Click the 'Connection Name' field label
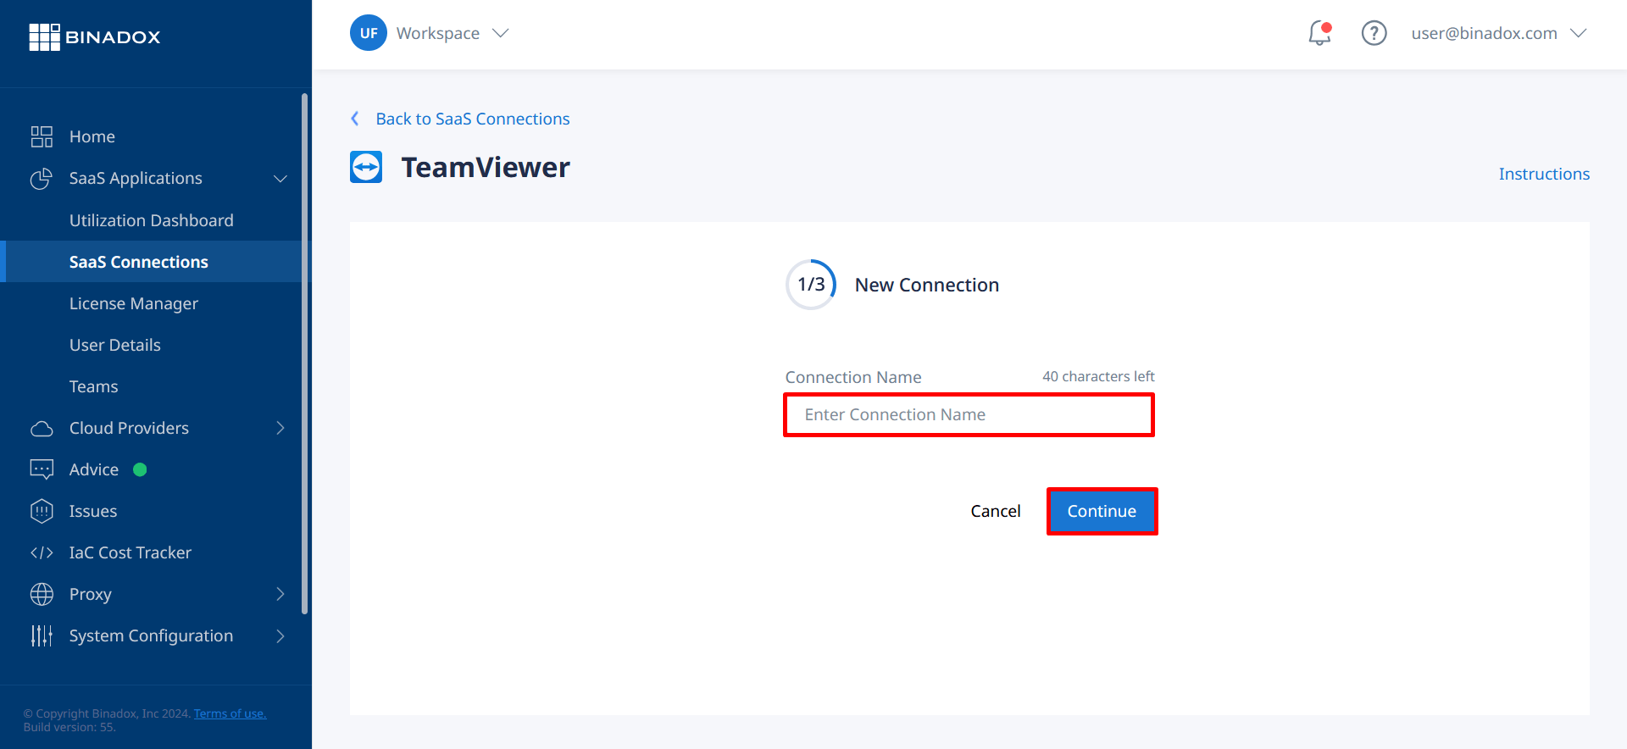The image size is (1627, 749). pos(853,377)
